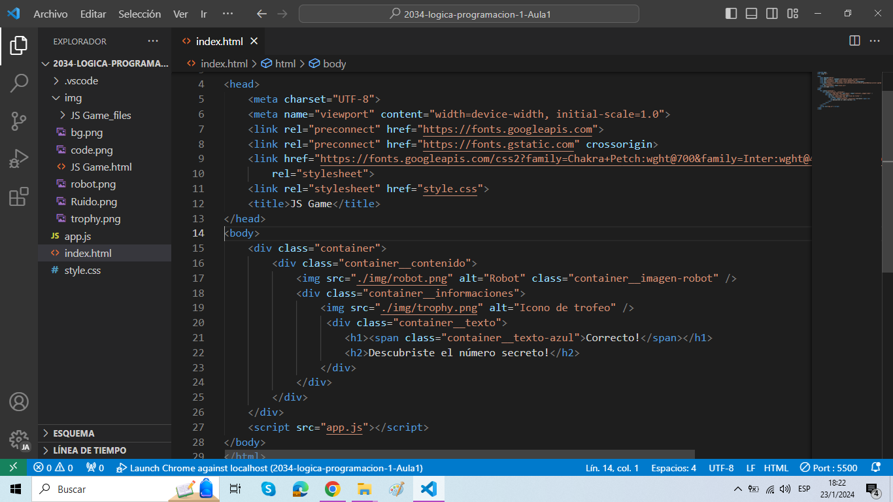The image size is (893, 502).
Task: Close the index.html editor tab
Action: [254, 41]
